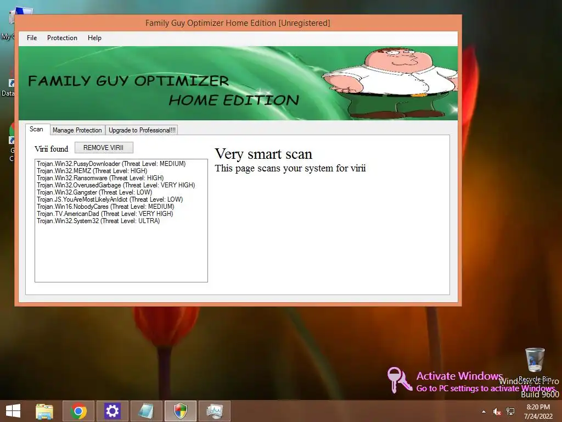Open the Help menu

click(94, 38)
